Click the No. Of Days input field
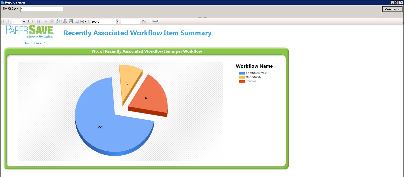This screenshot has width=404, height=177. tap(42, 9)
